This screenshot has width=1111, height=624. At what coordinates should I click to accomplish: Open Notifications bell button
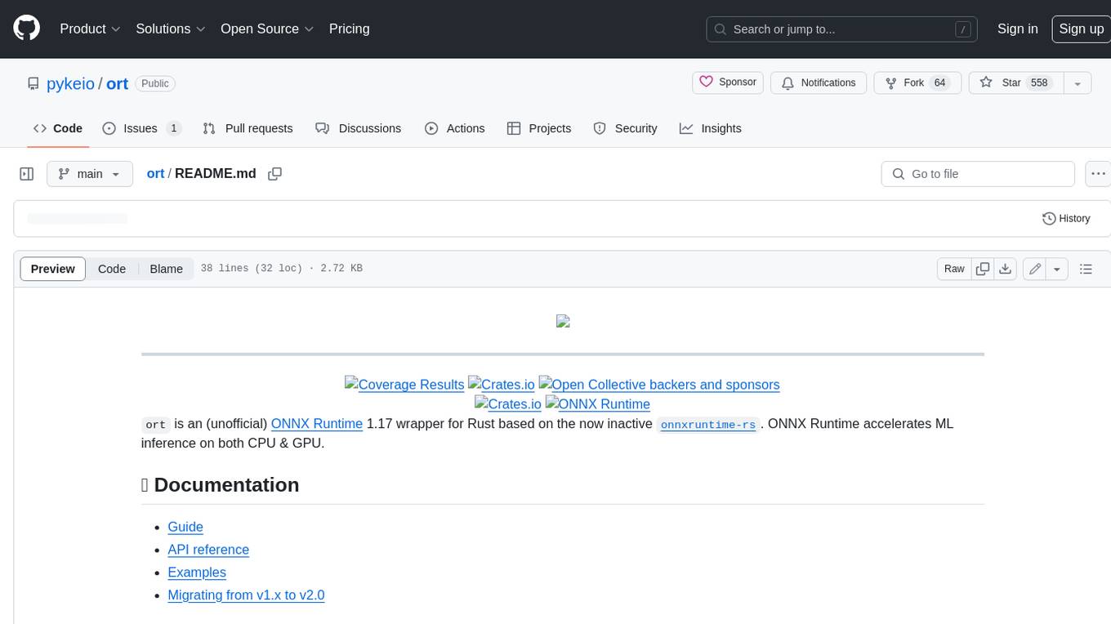tap(819, 82)
